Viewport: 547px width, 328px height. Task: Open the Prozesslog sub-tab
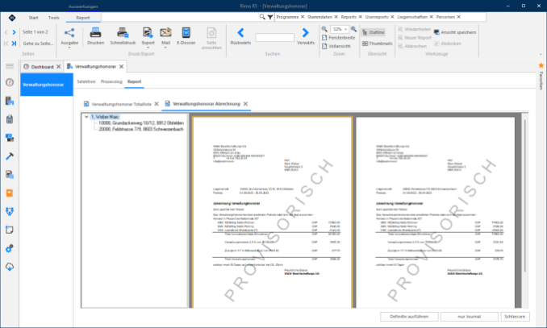[111, 81]
